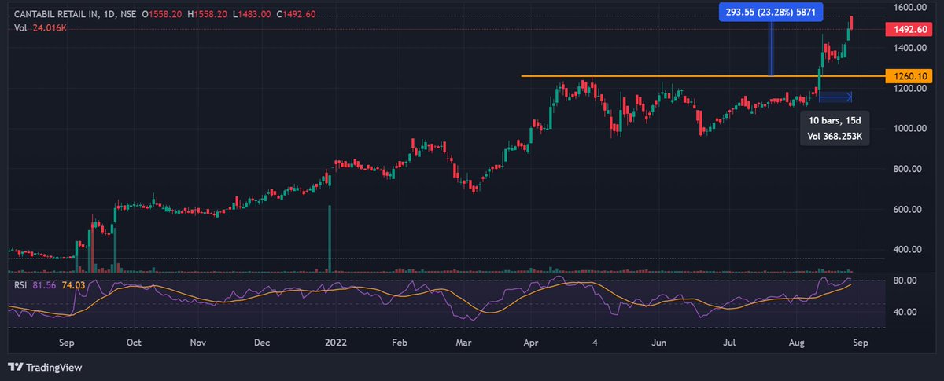Click the Feb label on time axis

[x=399, y=343]
